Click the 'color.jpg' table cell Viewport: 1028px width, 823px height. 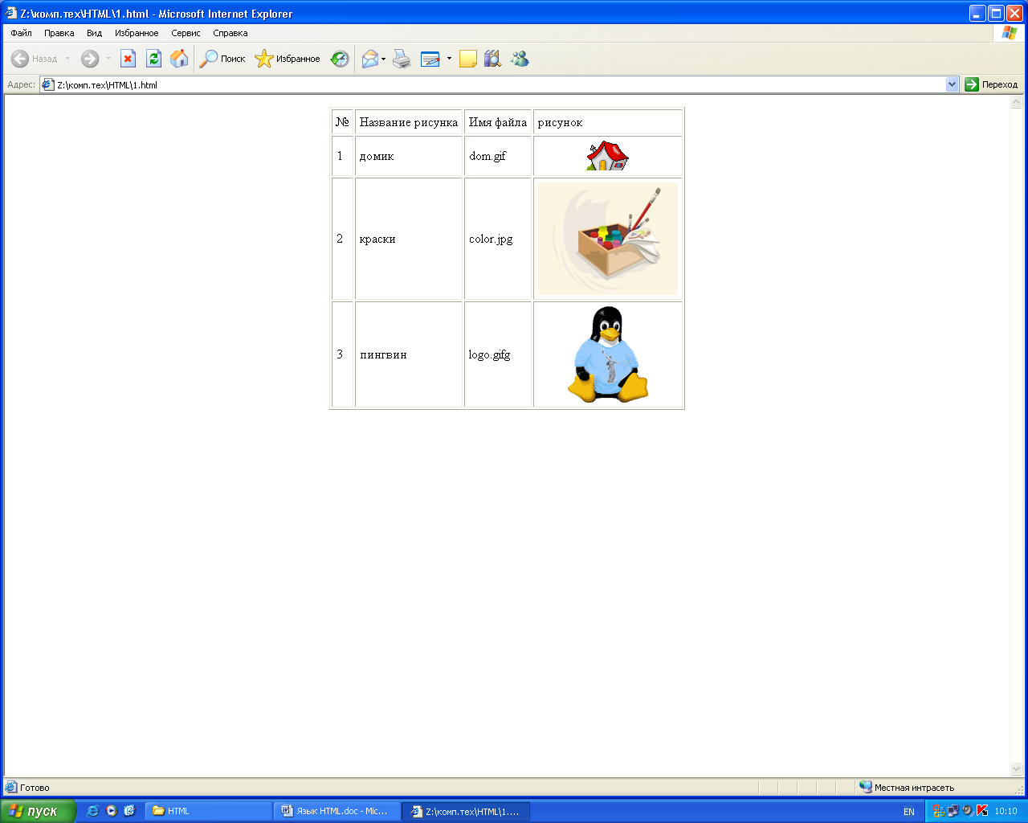pos(498,239)
